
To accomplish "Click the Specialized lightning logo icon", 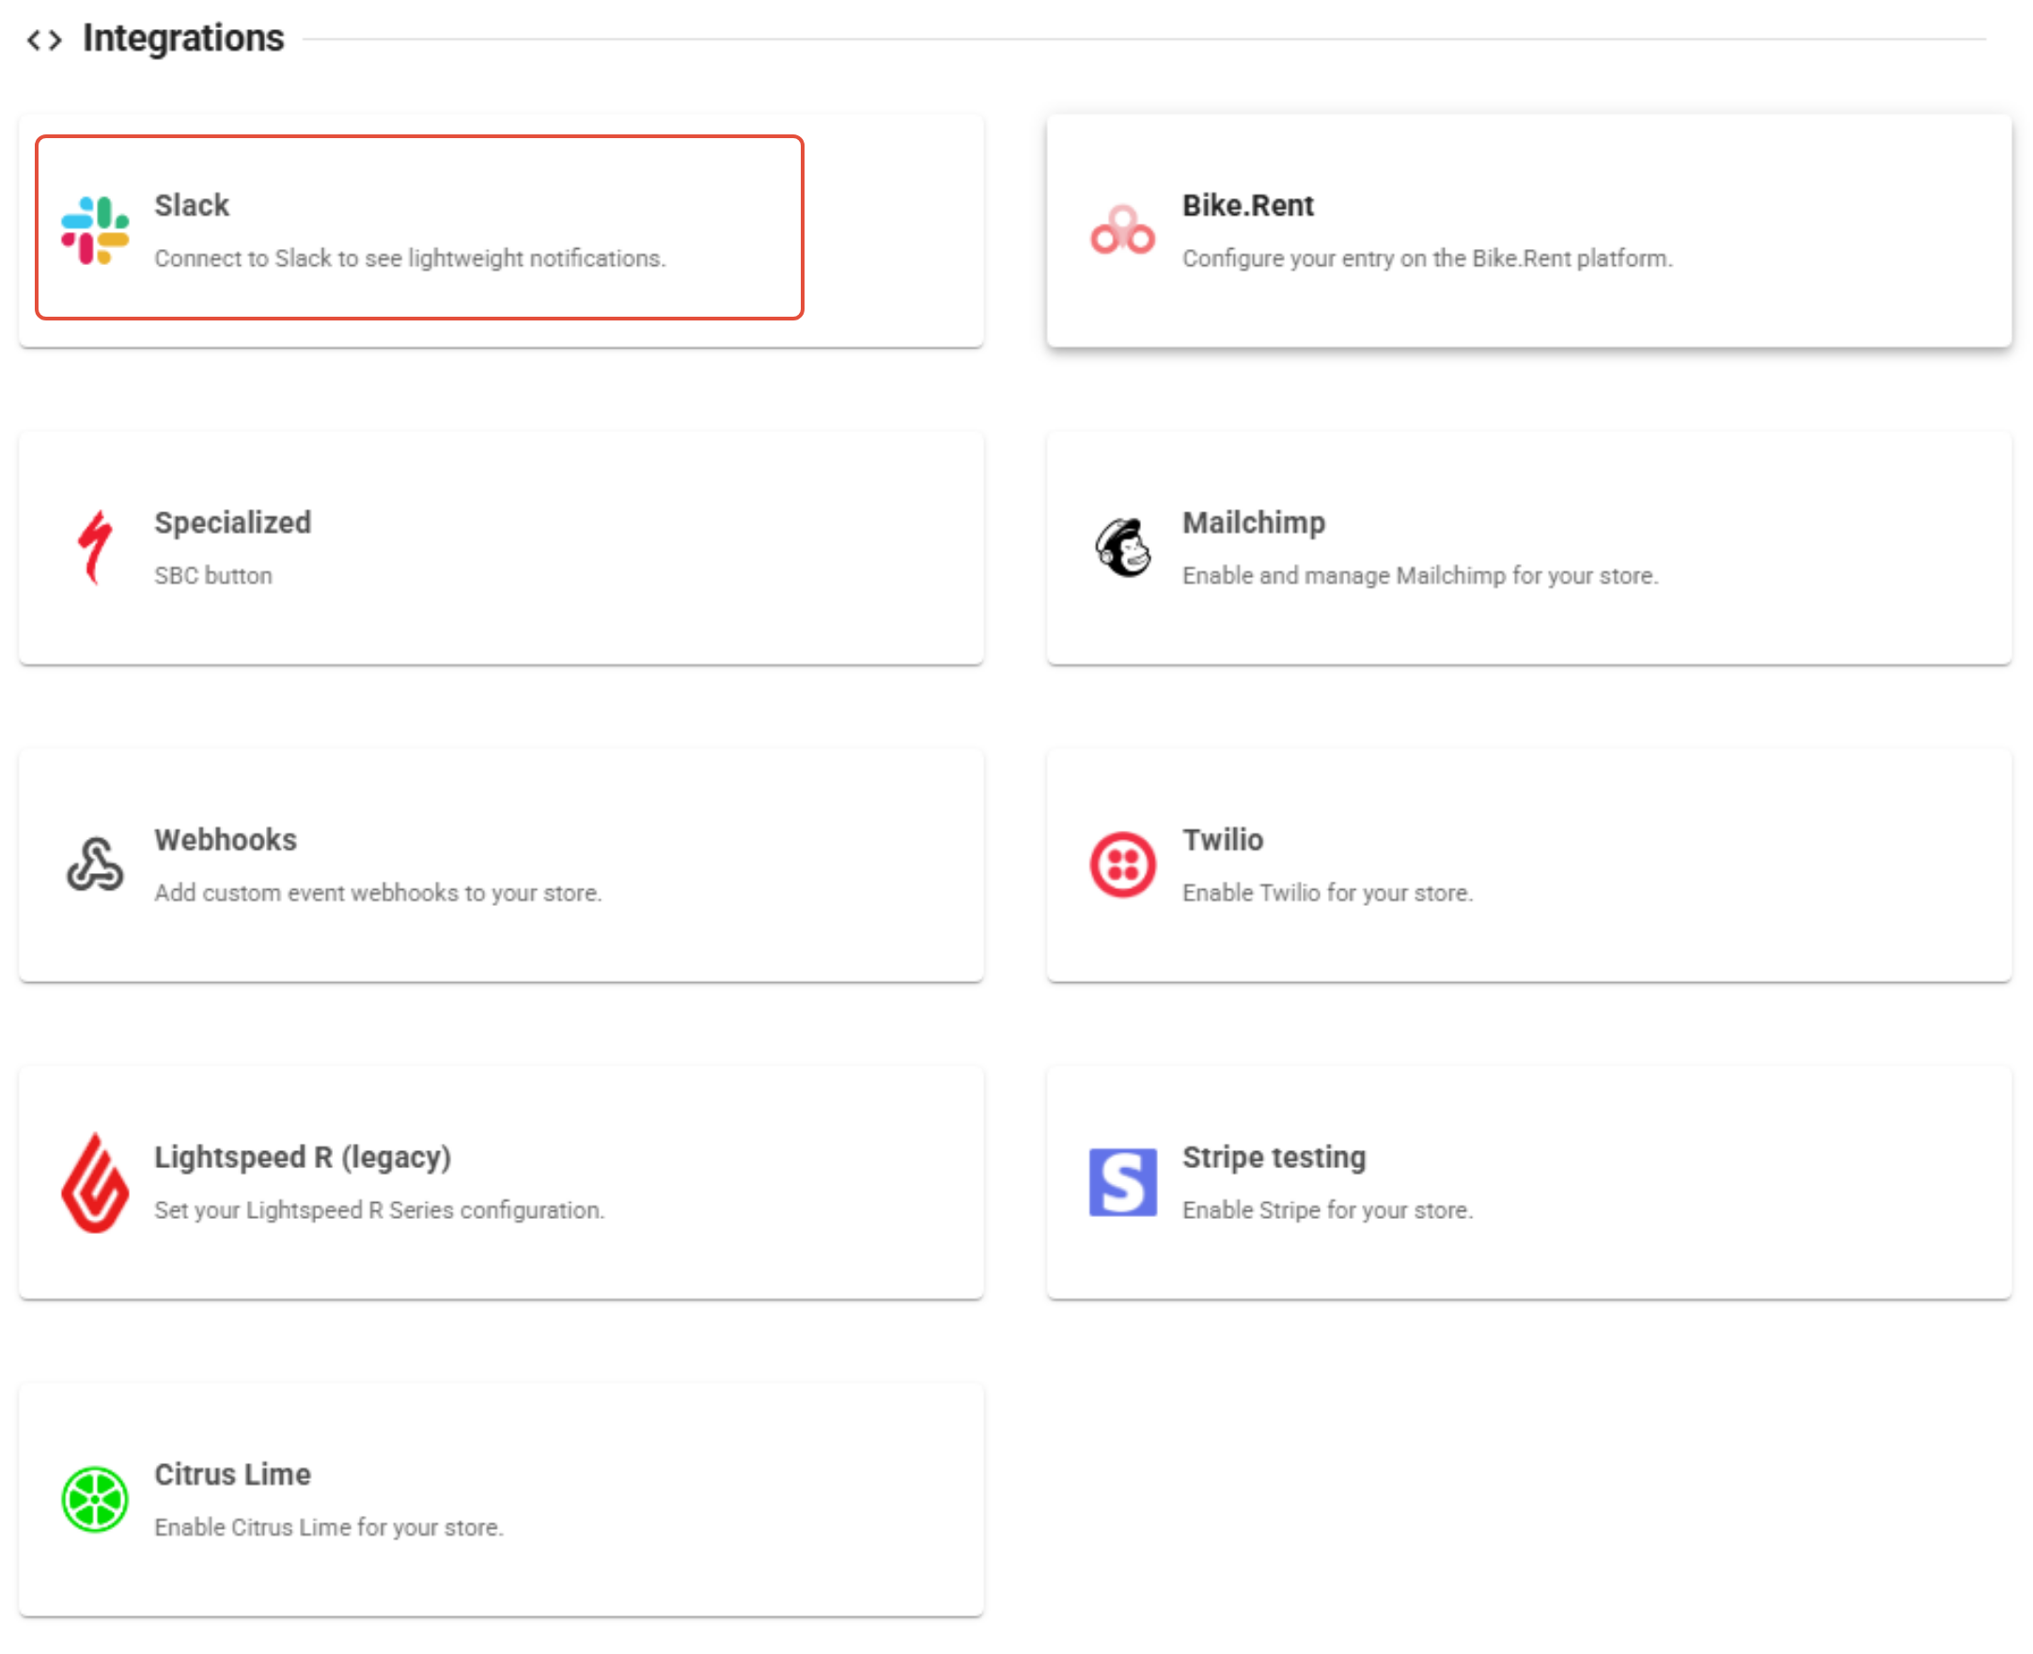I will (x=94, y=548).
